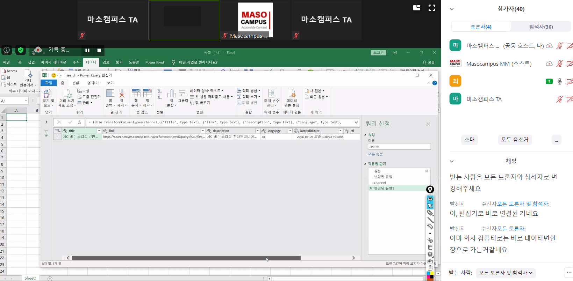Toggle microphone for participant 최
Viewport: 573px width, 281px height.
pos(560,81)
